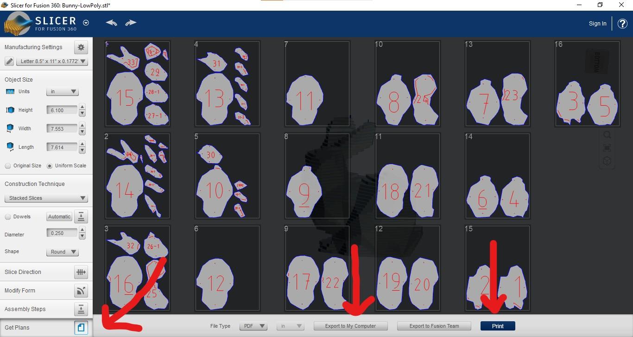633x337 pixels.
Task: Open the Units dropdown set to in
Action: pyautogui.click(x=63, y=92)
